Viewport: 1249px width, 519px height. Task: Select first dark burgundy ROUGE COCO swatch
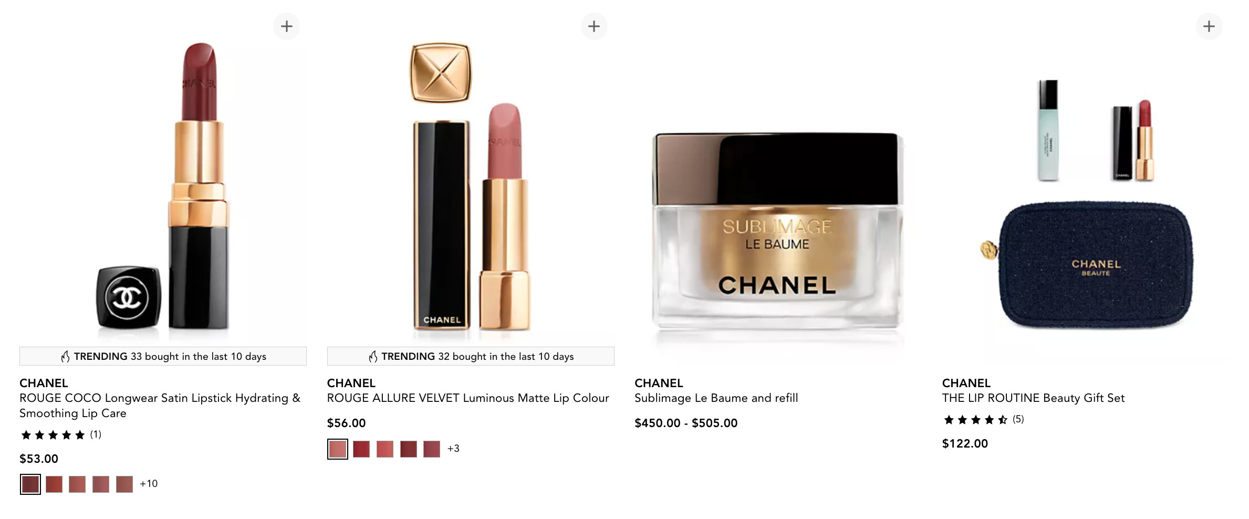30,484
